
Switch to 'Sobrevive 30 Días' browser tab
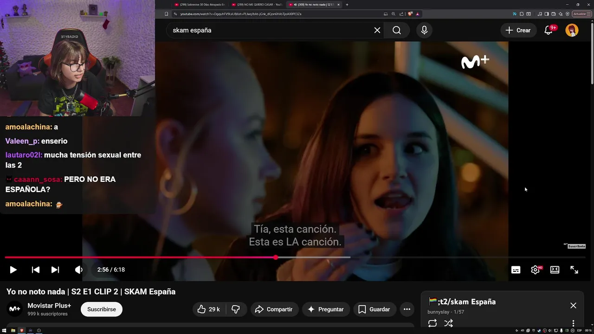click(x=200, y=5)
